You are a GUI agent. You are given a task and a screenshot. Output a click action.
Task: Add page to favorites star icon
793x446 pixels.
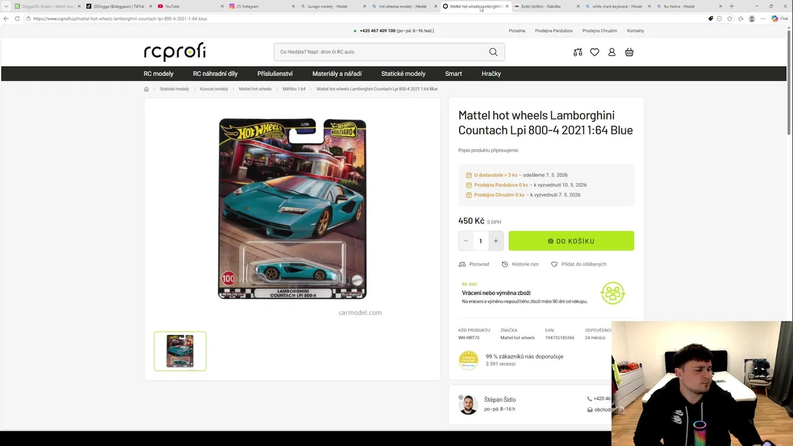tap(730, 19)
